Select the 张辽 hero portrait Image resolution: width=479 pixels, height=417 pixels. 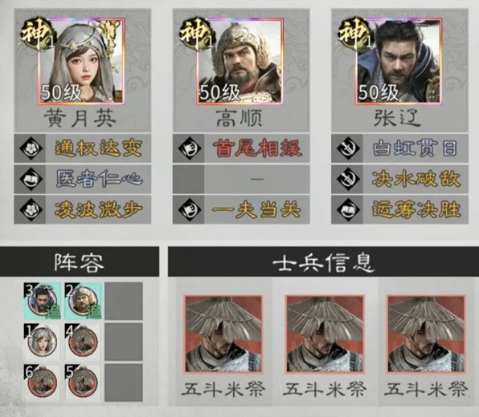click(399, 61)
